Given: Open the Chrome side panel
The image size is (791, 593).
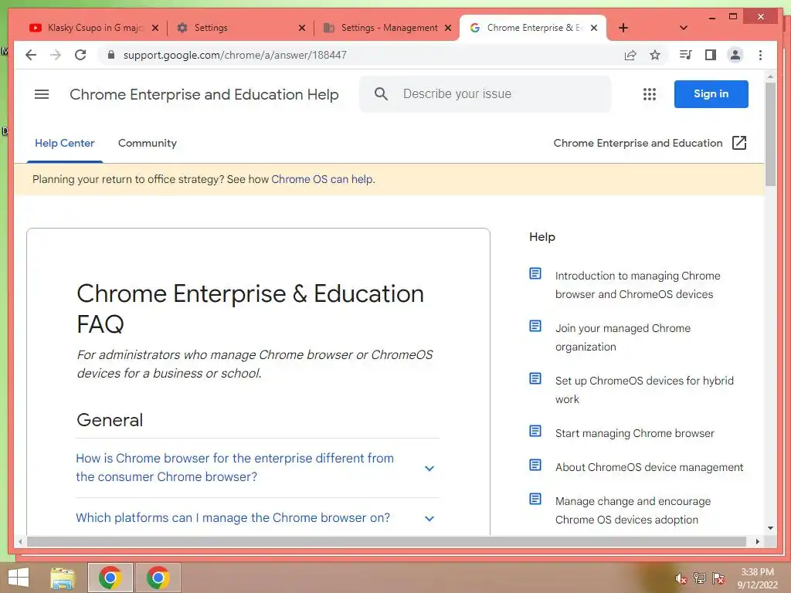Looking at the screenshot, I should [711, 55].
